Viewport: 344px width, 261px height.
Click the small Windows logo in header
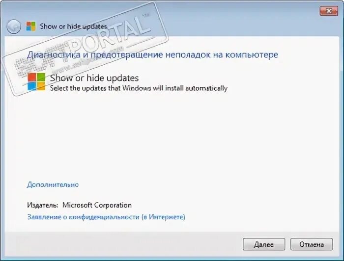(31, 26)
